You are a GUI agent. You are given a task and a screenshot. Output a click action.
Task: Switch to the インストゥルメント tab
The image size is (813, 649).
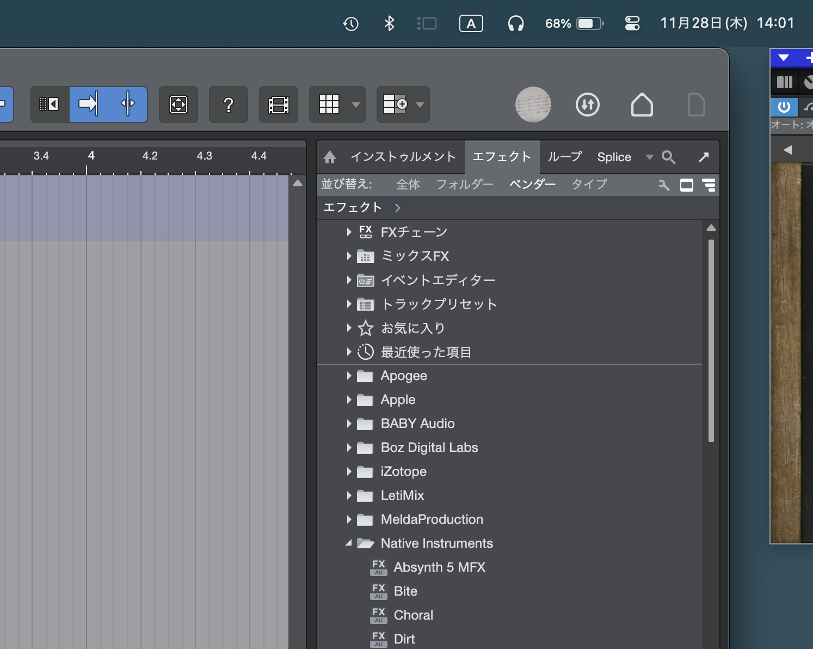click(x=403, y=157)
